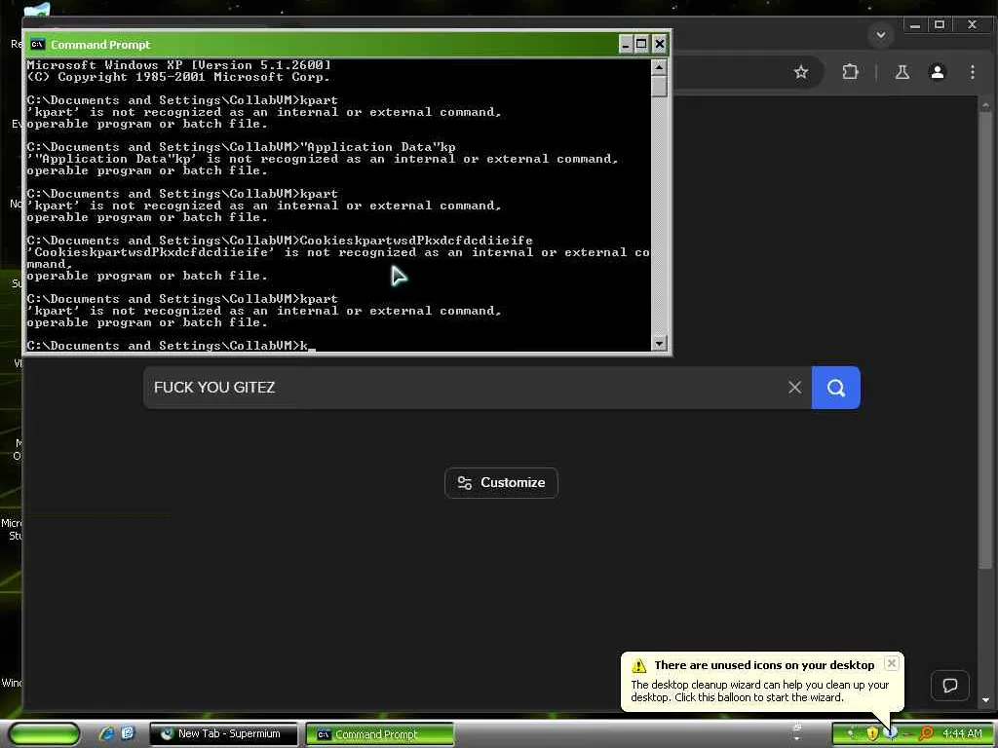This screenshot has height=748, width=998.
Task: Click the browser page scrollbar down arrow
Action: pyautogui.click(x=985, y=700)
